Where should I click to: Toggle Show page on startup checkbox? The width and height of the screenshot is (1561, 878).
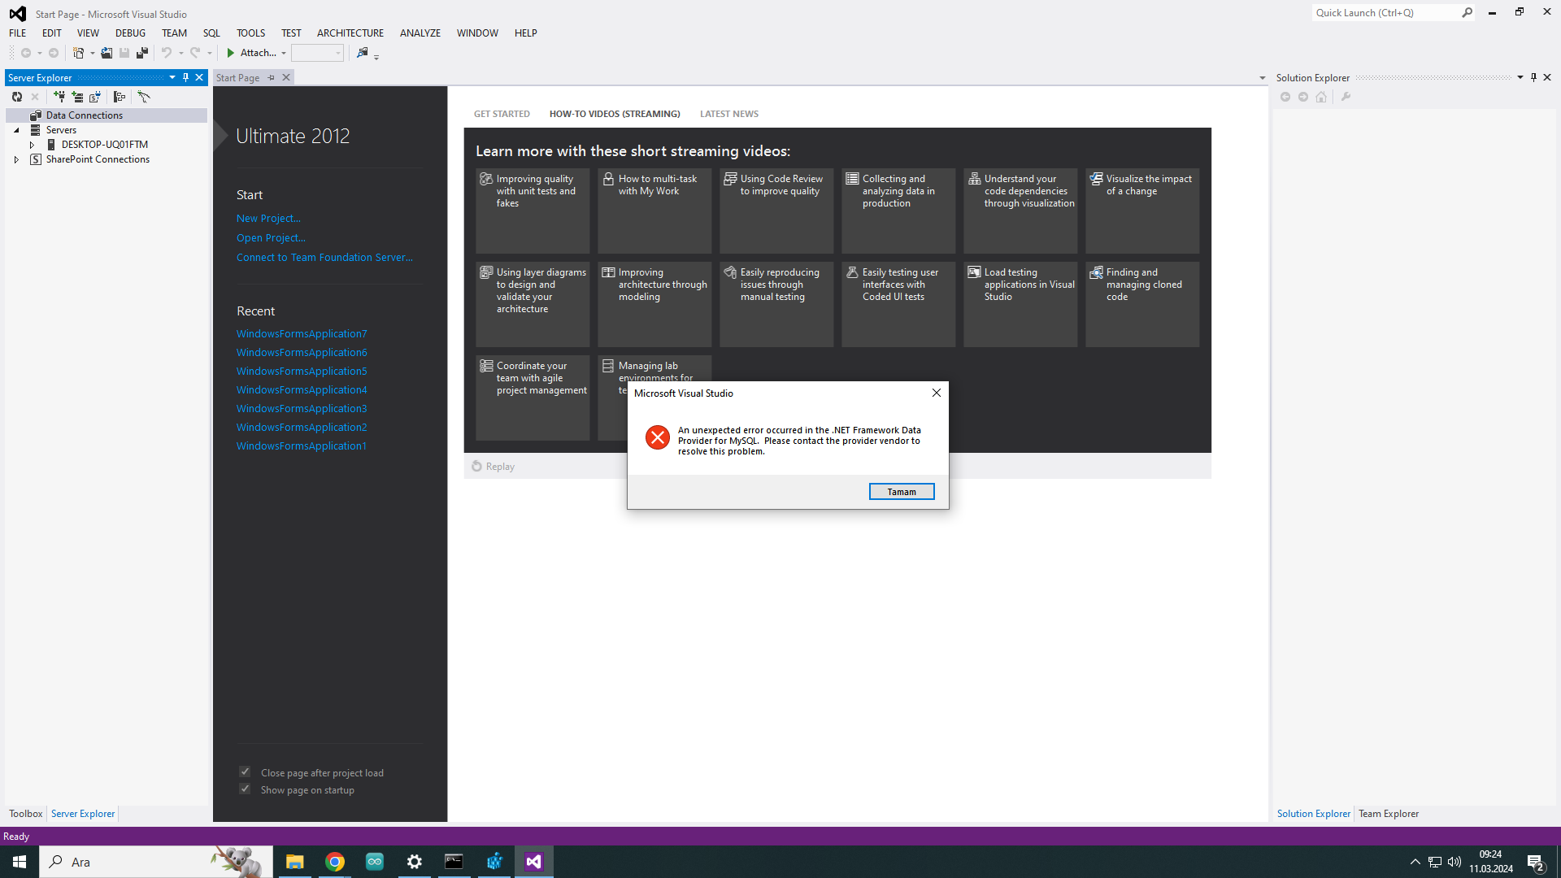coord(245,789)
